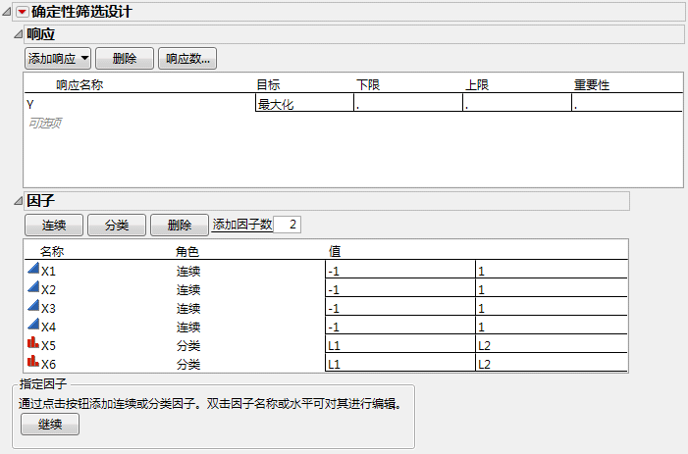Add a continuous factor with 连续 button

[54, 225]
